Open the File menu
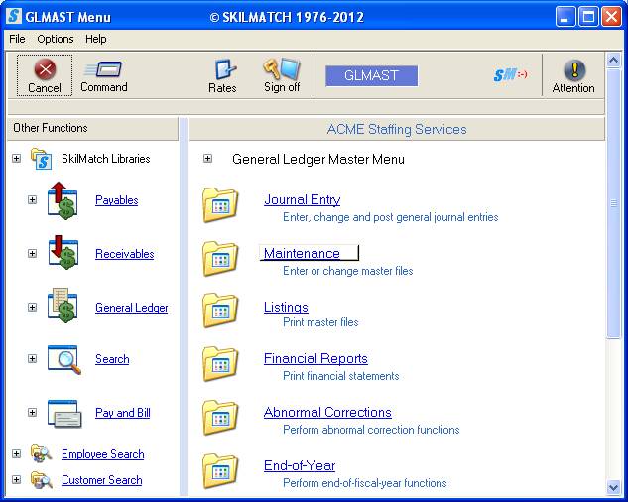The height and width of the screenshot is (502, 628). [17, 39]
